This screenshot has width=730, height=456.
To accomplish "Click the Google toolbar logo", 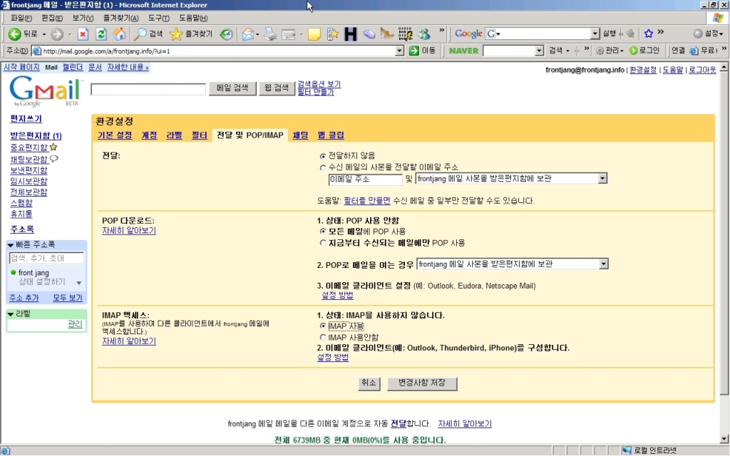I will click(468, 33).
